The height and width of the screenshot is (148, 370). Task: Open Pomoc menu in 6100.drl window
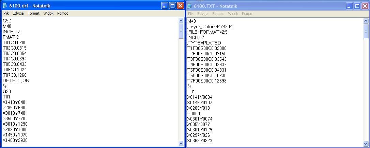(63, 13)
